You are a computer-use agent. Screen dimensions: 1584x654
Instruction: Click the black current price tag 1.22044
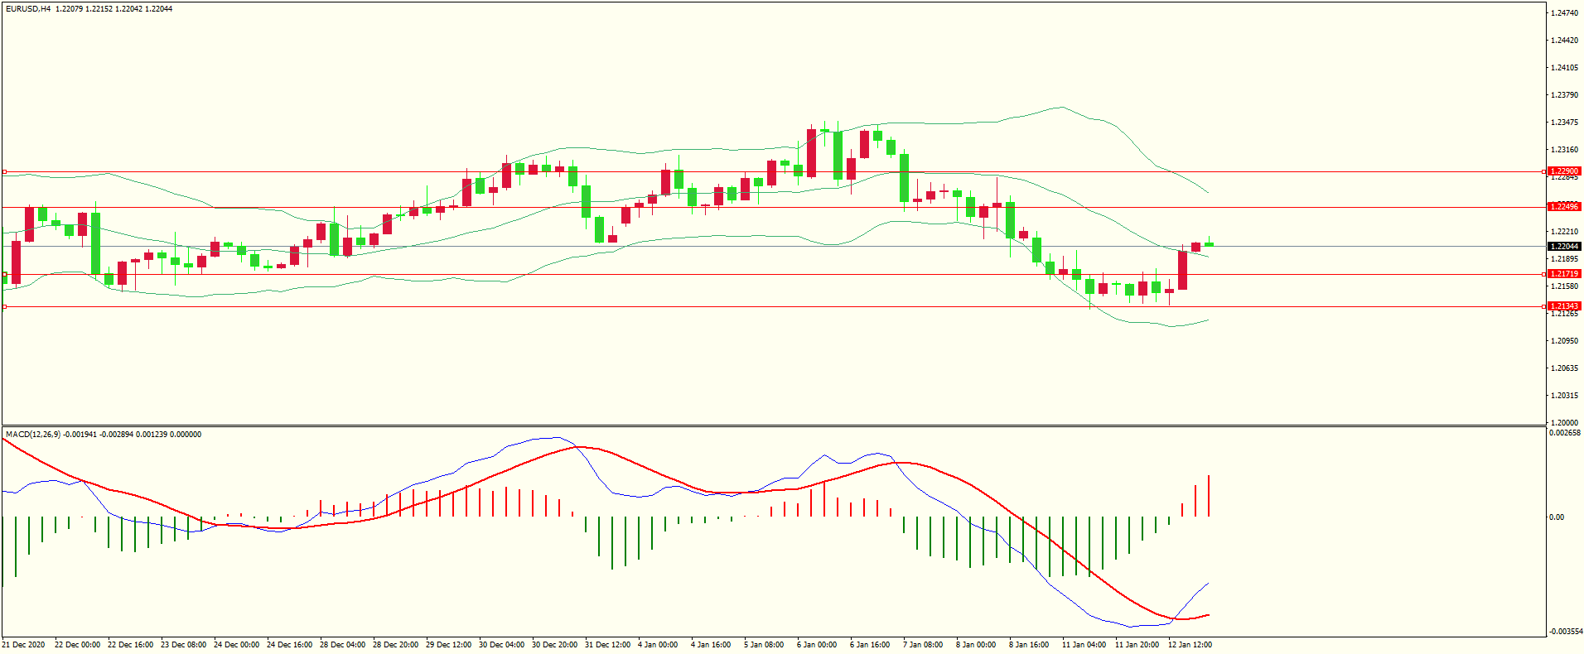1564,247
